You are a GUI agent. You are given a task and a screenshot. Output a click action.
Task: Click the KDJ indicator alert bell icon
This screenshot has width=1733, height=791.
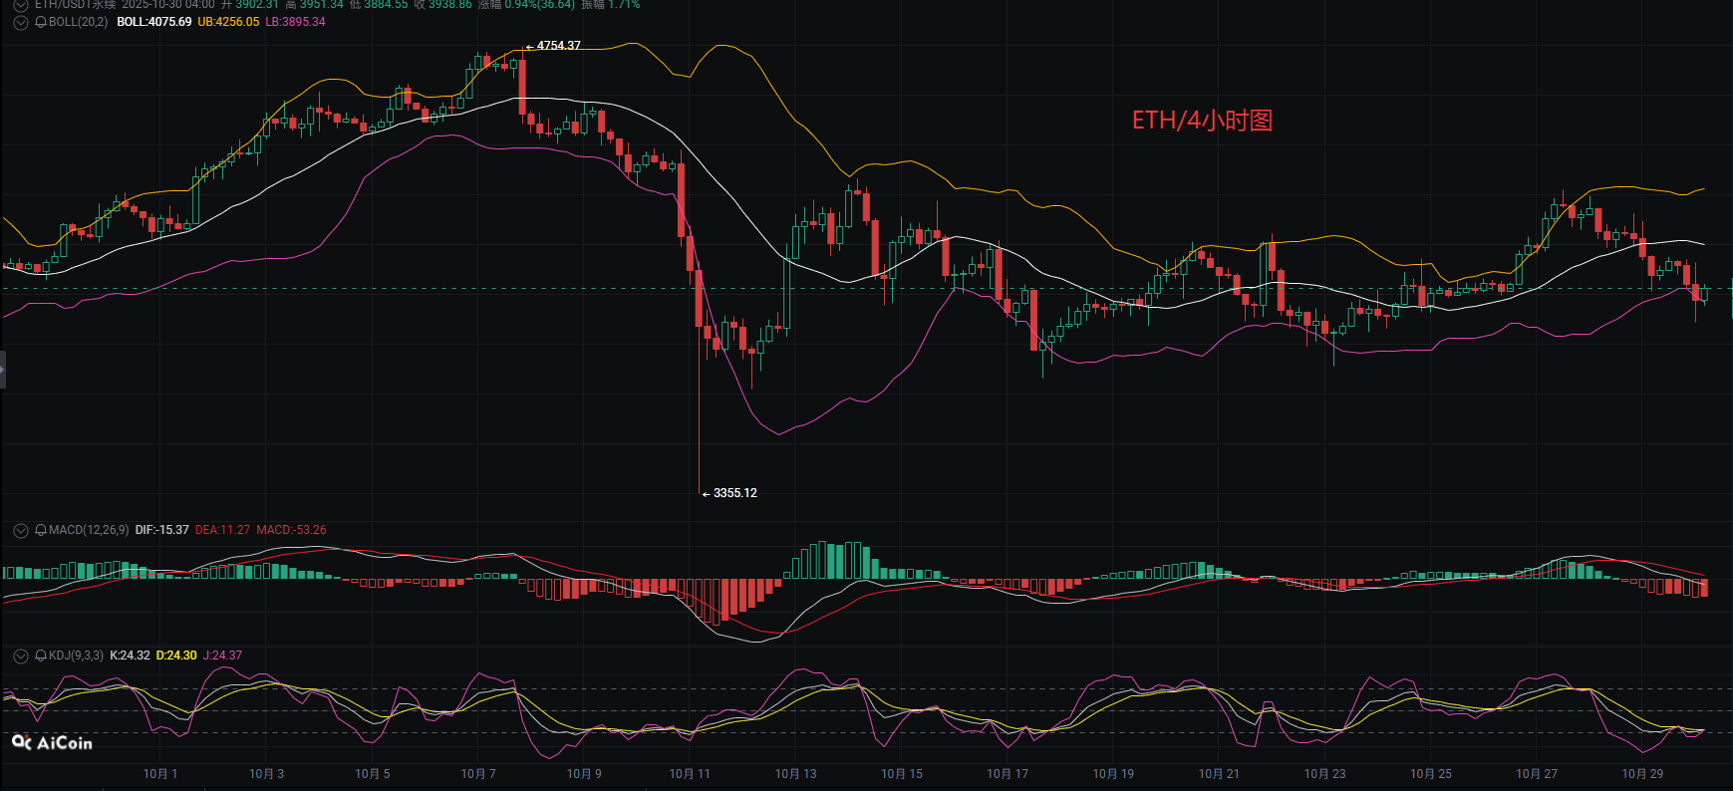(41, 656)
